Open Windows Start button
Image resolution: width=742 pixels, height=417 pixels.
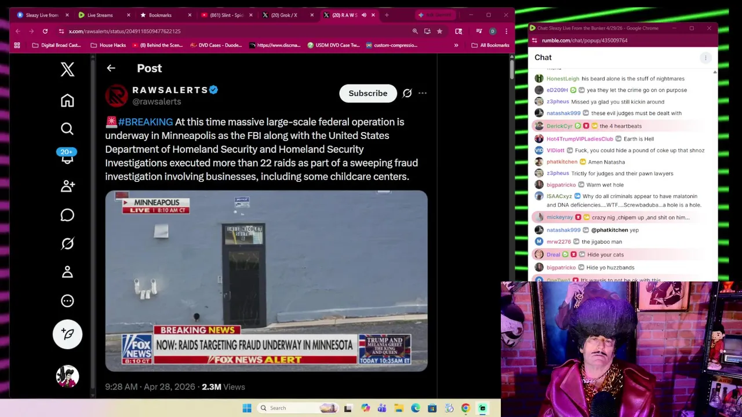pyautogui.click(x=246, y=408)
